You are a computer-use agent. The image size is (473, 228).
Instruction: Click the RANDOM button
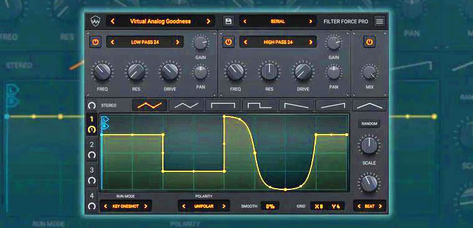[x=369, y=124]
